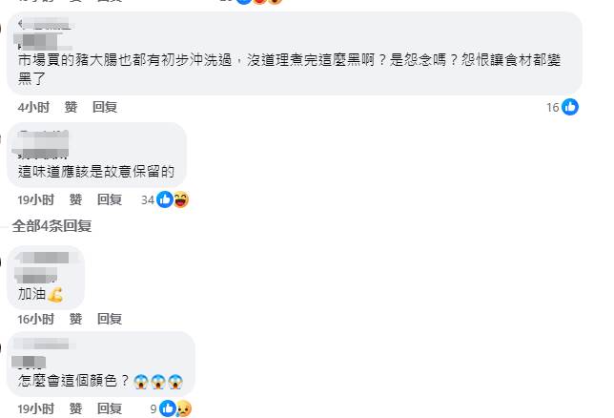Click the last screaming face emoji in comment
Screen dimensions: 614x418
pos(175,381)
